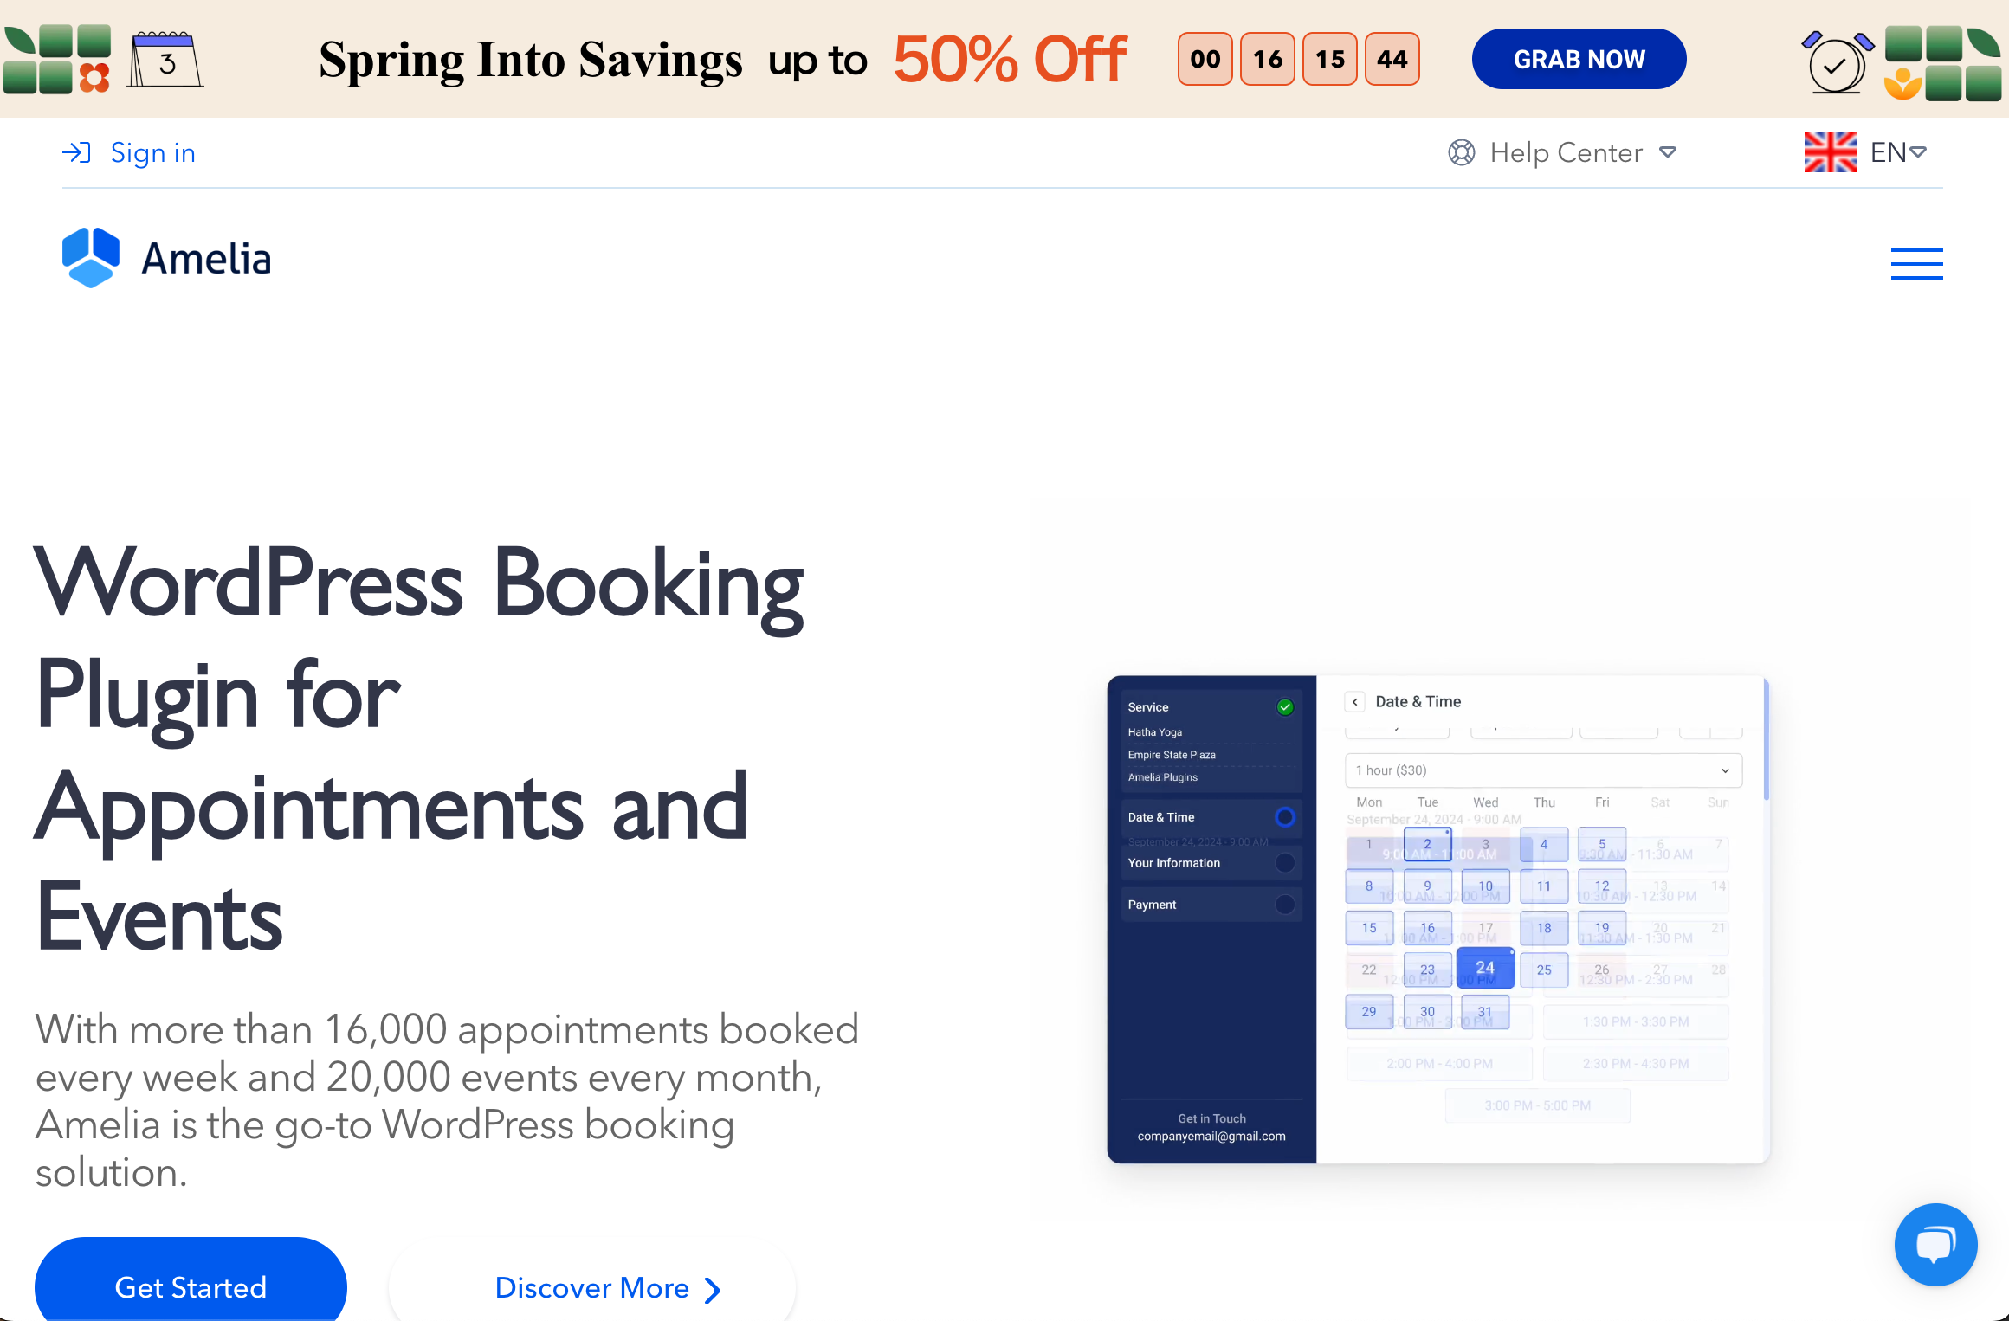Click the back arrow beside Date & Time
2009x1321 pixels.
[1355, 702]
